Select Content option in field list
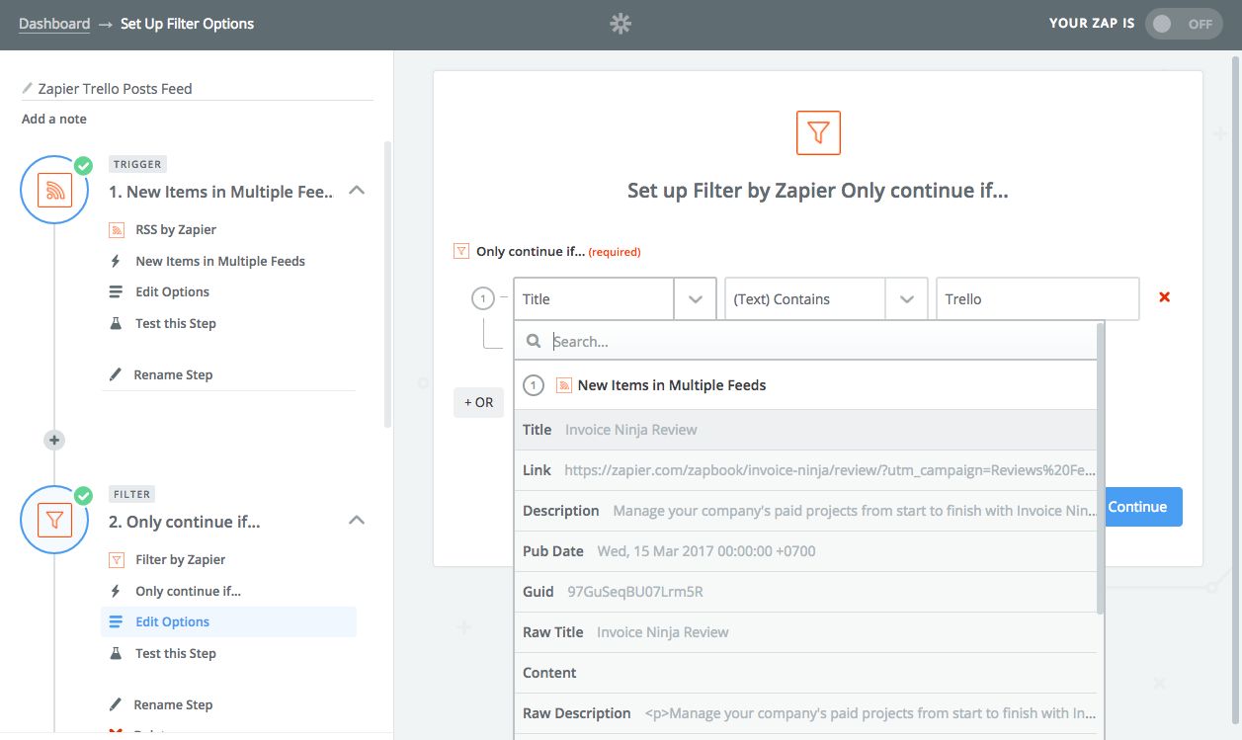 coord(805,673)
